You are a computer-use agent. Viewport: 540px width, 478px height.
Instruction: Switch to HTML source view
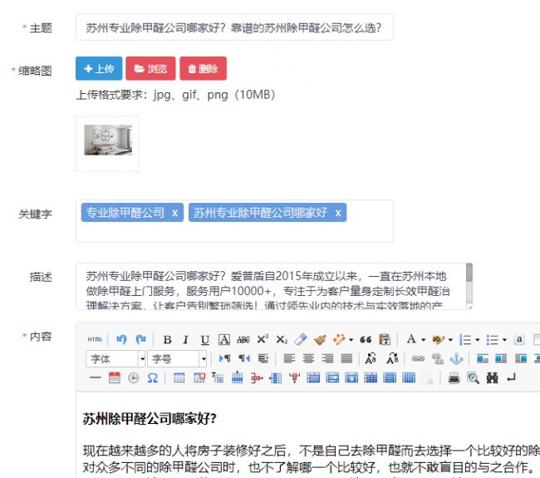tap(95, 339)
